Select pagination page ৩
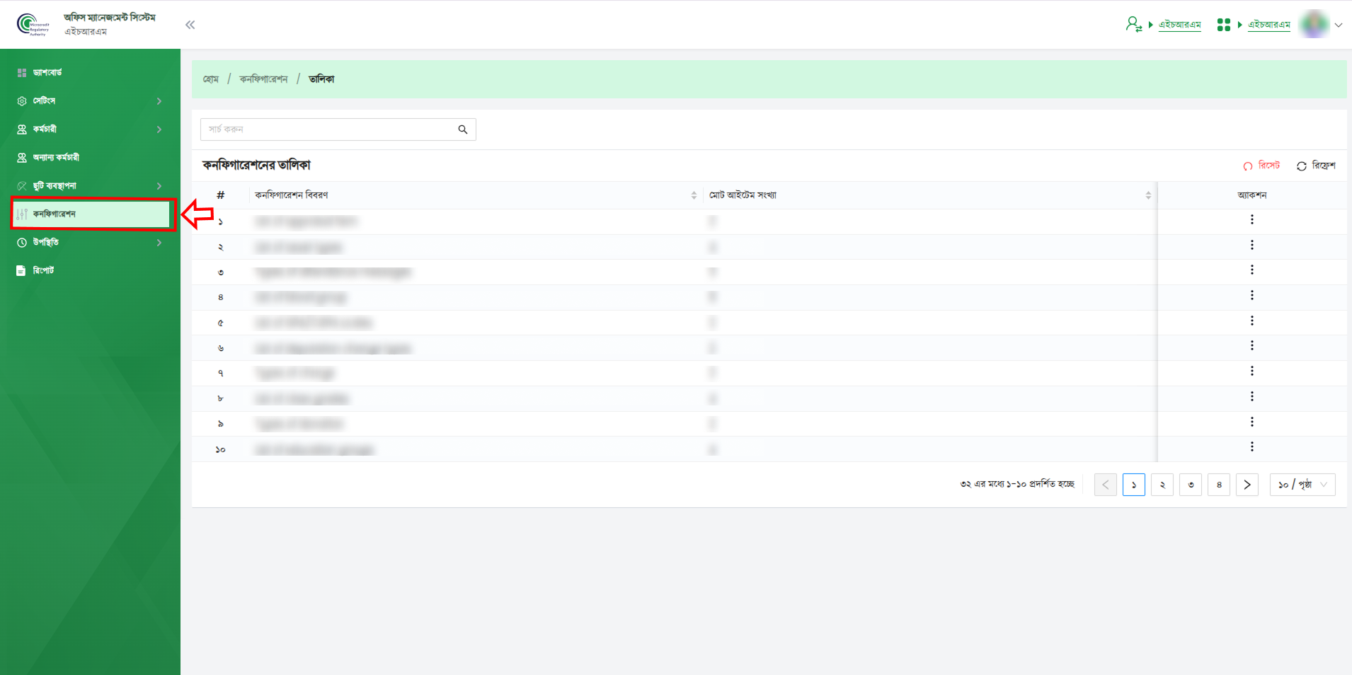The width and height of the screenshot is (1352, 675). click(x=1191, y=485)
